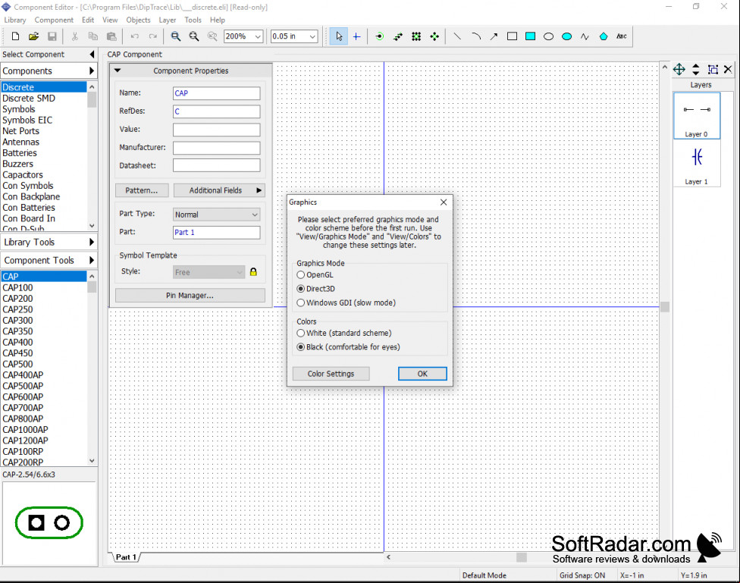Select the Rectangle outline tool
The width and height of the screenshot is (740, 583).
click(x=512, y=36)
